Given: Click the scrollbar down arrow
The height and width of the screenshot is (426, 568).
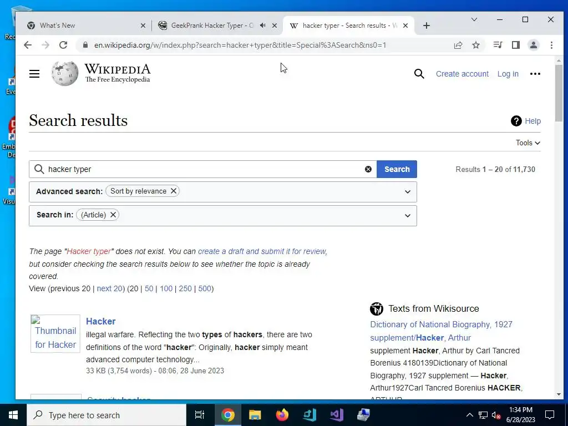Looking at the screenshot, I should tap(559, 394).
